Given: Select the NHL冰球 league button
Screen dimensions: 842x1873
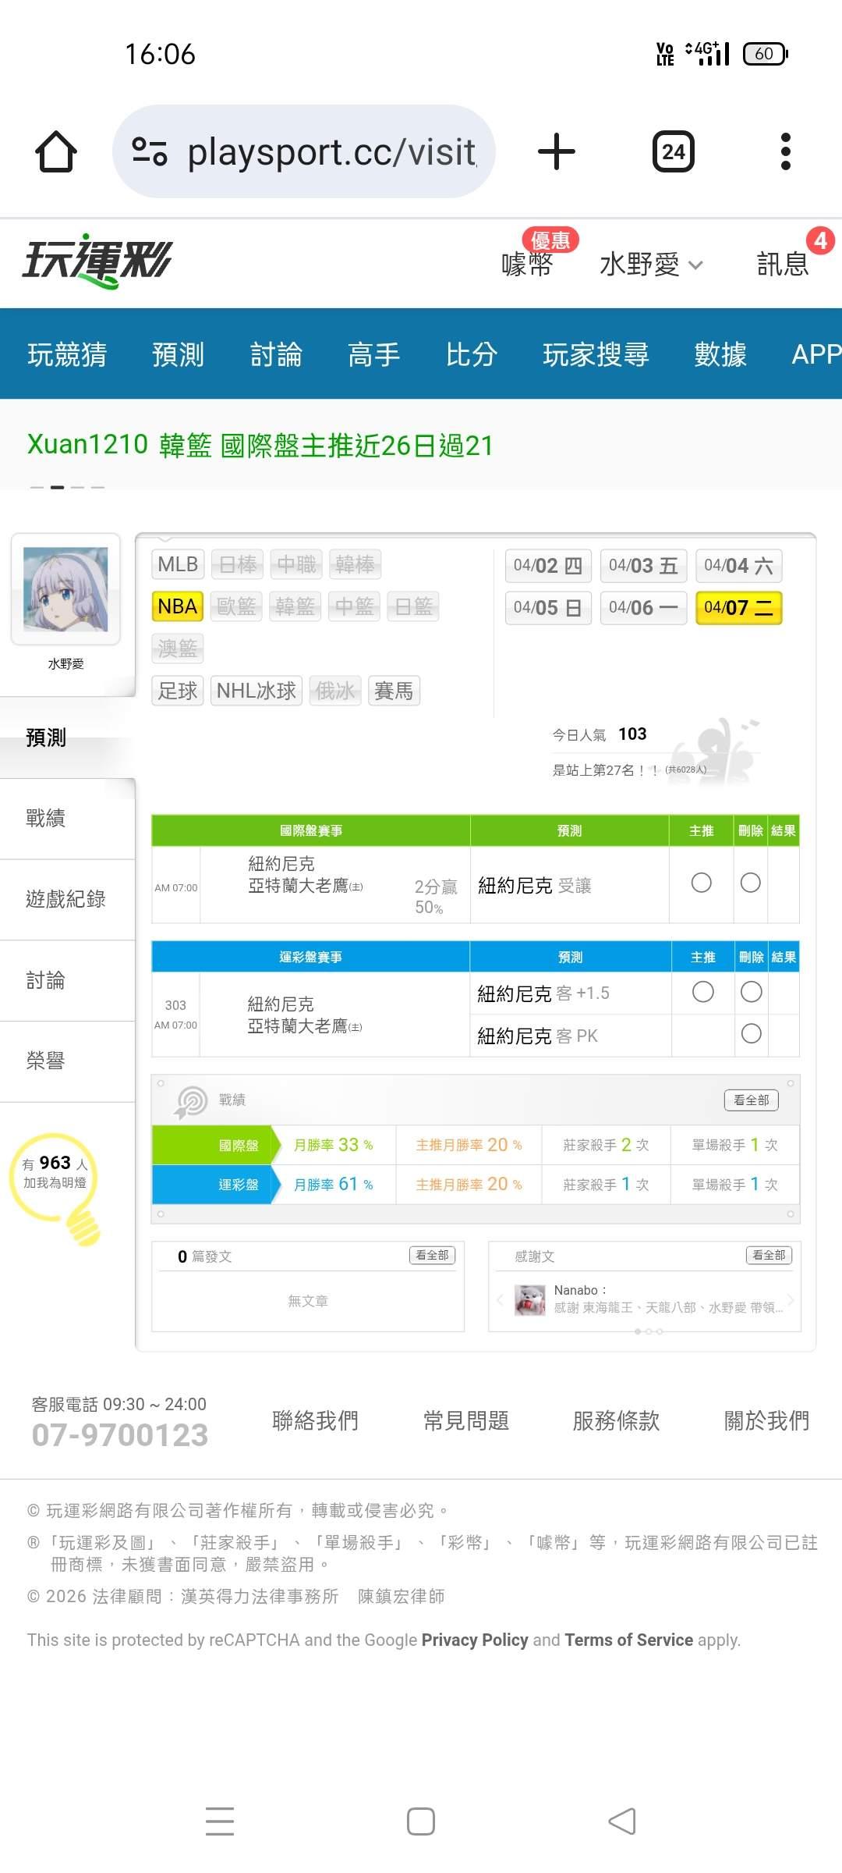Looking at the screenshot, I should coord(256,691).
